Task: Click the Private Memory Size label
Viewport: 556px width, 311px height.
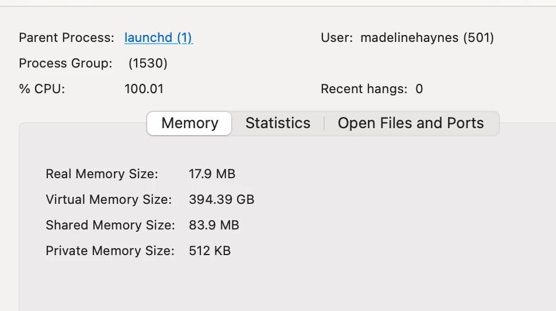Action: tap(110, 251)
